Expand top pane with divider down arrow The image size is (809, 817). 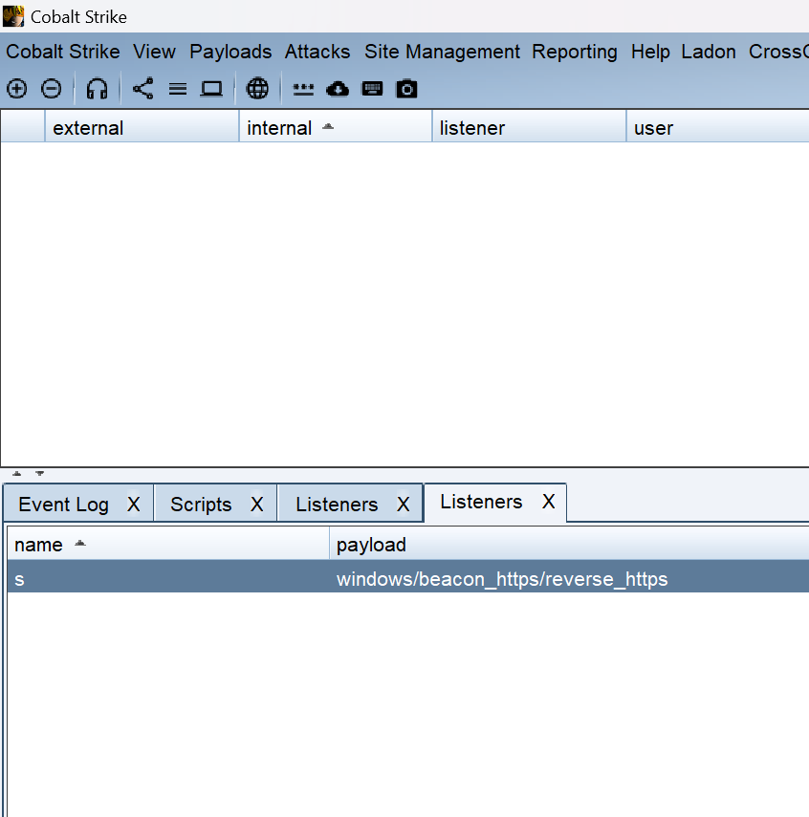(39, 473)
